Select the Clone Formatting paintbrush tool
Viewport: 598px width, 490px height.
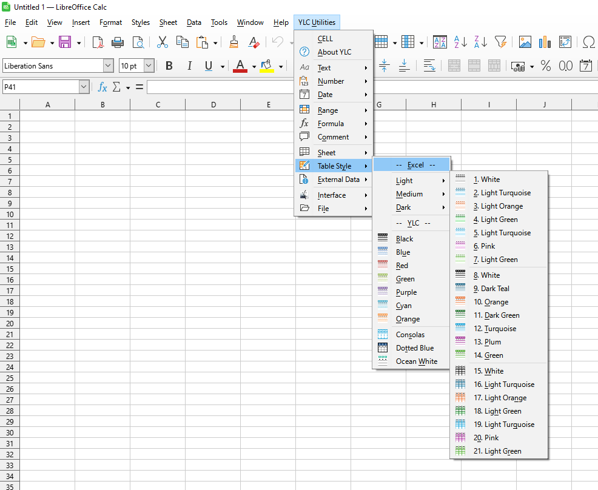point(233,42)
